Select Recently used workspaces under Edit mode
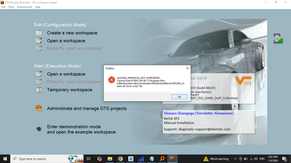Viewport: 291px width, 163px height. pyautogui.click(x=74, y=49)
